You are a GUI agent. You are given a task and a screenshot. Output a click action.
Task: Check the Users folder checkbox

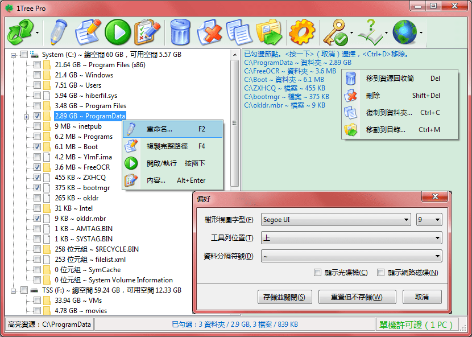pyautogui.click(x=37, y=85)
